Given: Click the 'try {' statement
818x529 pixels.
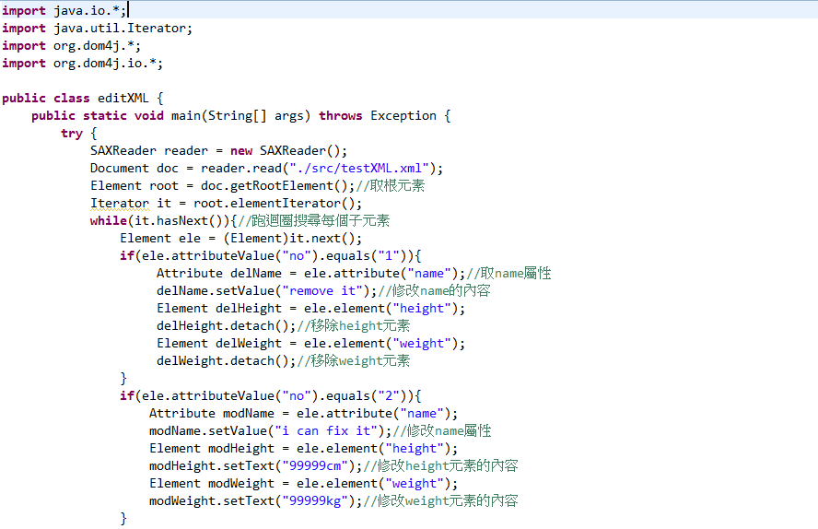Looking at the screenshot, I should tap(79, 133).
